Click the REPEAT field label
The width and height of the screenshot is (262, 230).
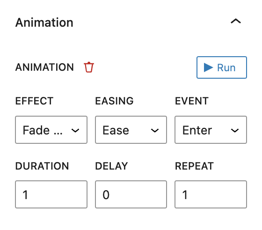coord(194,166)
